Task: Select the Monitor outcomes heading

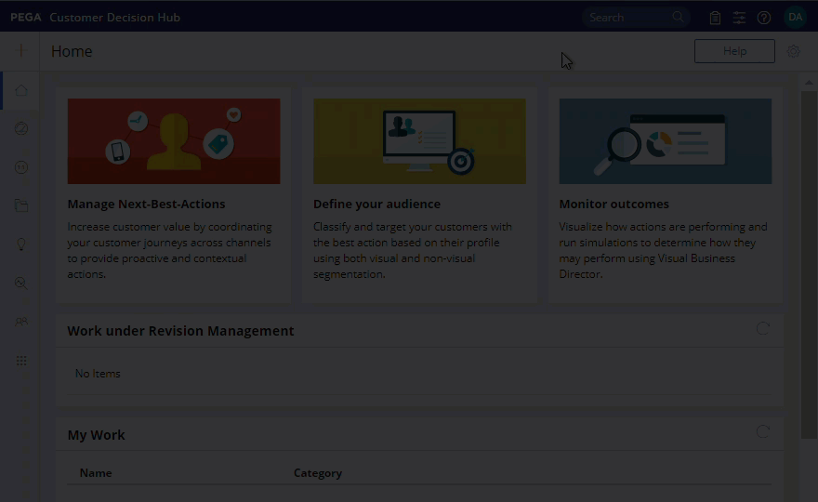Action: (x=613, y=204)
